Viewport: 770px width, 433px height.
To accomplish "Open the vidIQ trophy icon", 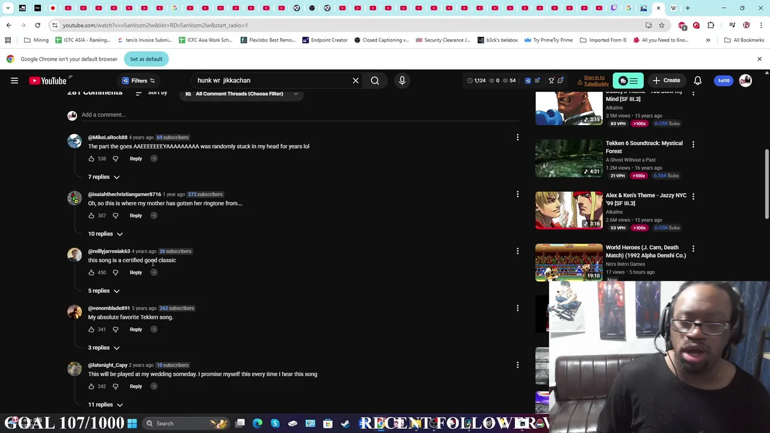I will (551, 81).
